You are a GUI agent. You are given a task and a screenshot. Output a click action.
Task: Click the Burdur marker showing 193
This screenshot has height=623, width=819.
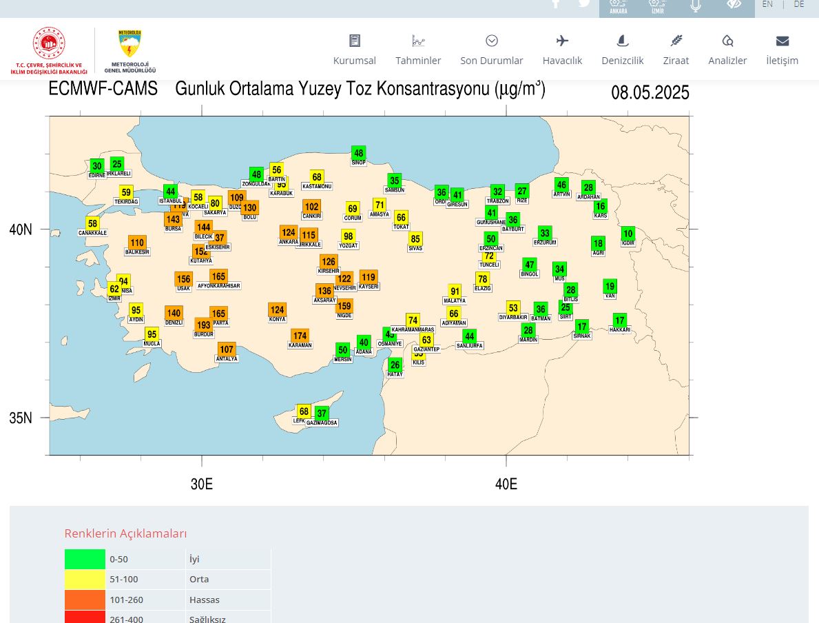coord(204,325)
